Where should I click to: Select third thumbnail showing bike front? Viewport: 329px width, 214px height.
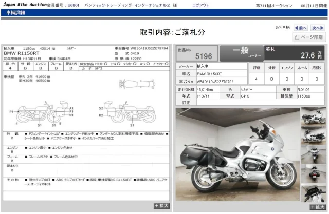coord(314,154)
